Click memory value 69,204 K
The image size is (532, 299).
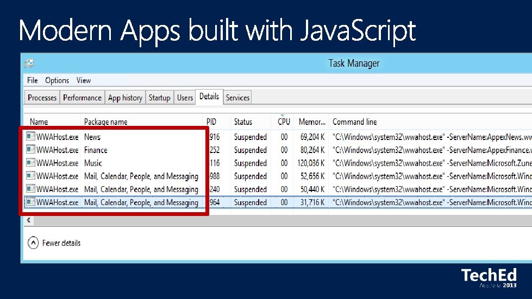pyautogui.click(x=312, y=137)
